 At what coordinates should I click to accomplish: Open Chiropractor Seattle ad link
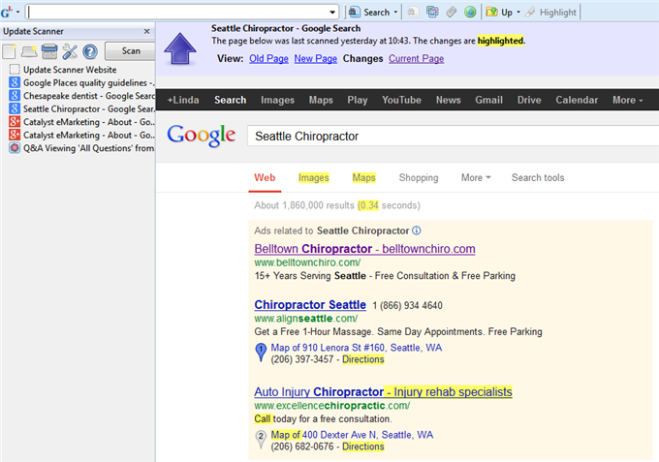click(x=310, y=304)
